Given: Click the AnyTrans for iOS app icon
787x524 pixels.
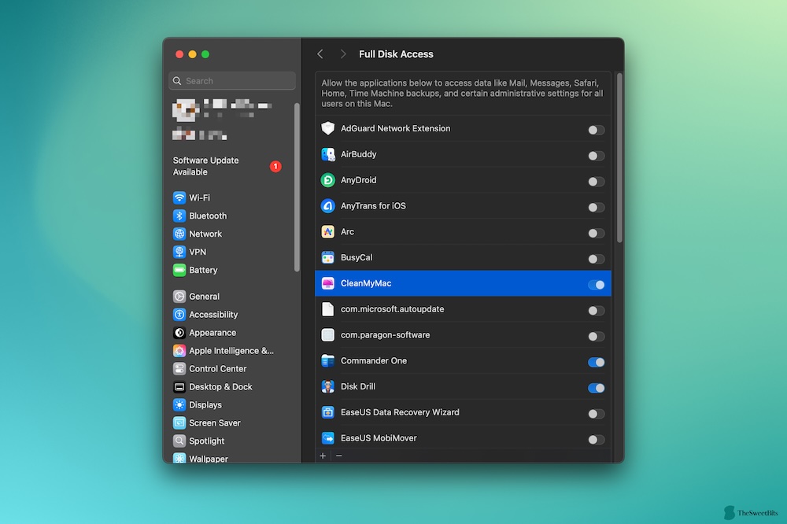Looking at the screenshot, I should click(x=327, y=206).
